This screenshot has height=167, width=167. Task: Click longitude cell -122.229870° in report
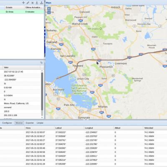[91, 152]
